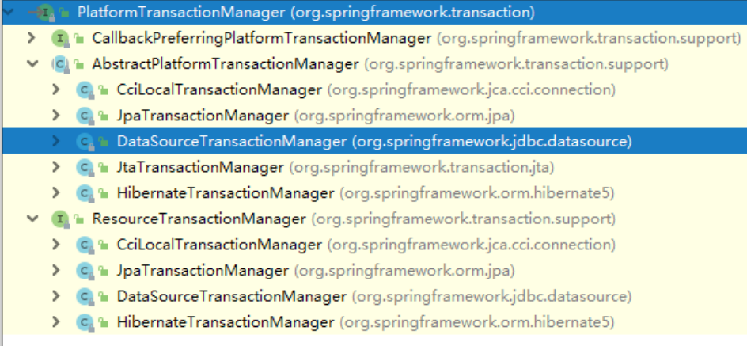Select JtaTransactionManager in the hierarchy
The height and width of the screenshot is (346, 747).
[x=199, y=168]
